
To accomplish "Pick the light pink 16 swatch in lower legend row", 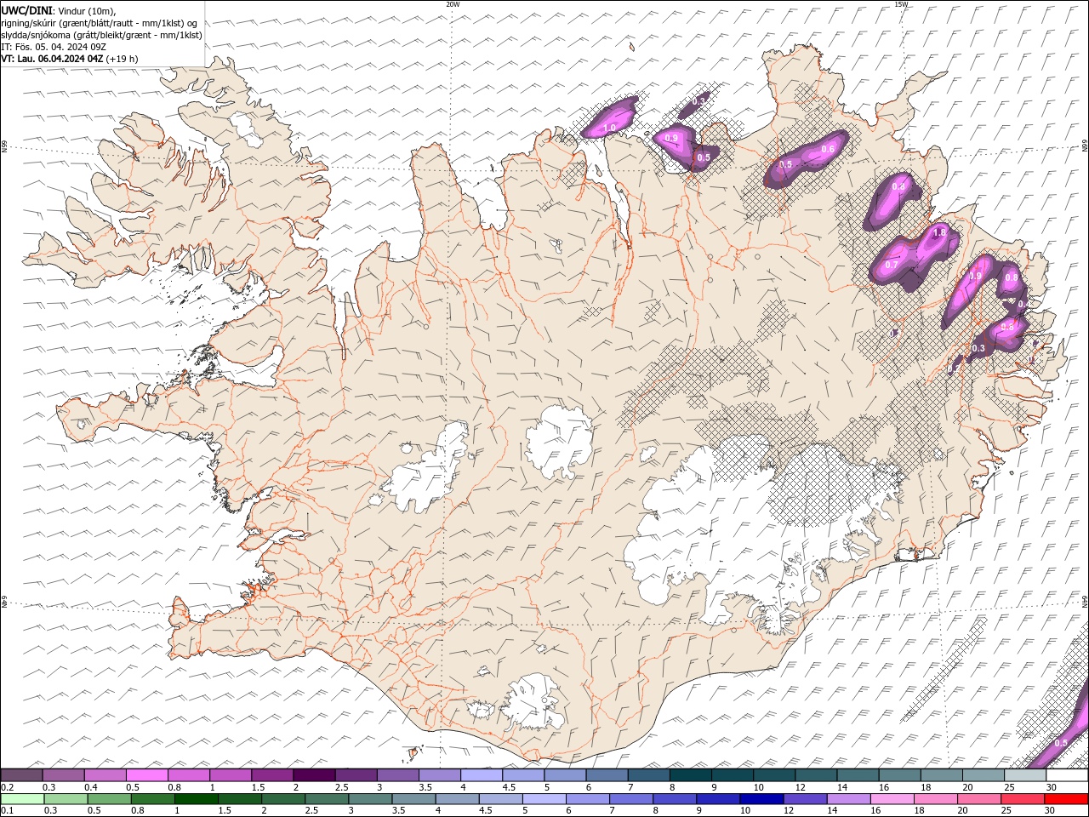I will tap(892, 799).
